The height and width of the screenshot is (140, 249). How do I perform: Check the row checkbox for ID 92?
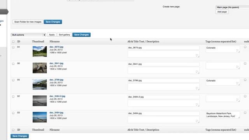(x=13, y=96)
